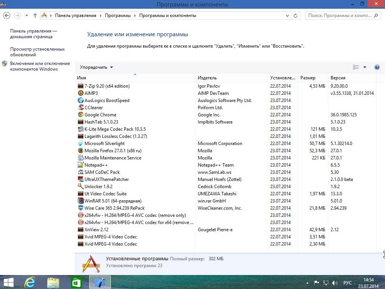The image size is (385, 289).
Task: Open the help question mark icon
Action: [377, 67]
